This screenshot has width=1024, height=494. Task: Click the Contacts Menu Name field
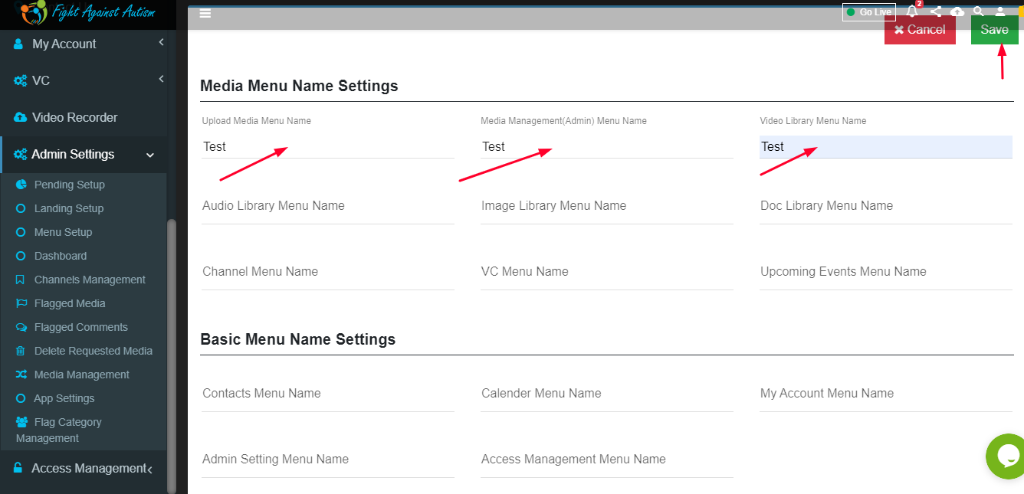(x=328, y=394)
